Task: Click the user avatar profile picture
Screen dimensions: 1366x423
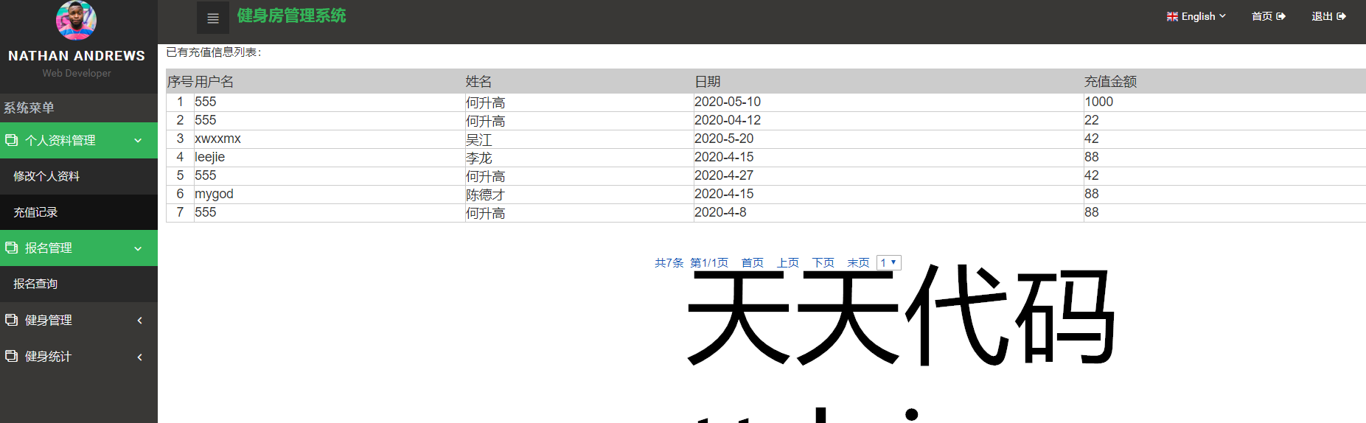Action: pyautogui.click(x=77, y=21)
